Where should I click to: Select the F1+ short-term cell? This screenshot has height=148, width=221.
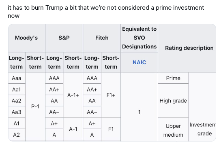[111, 95]
